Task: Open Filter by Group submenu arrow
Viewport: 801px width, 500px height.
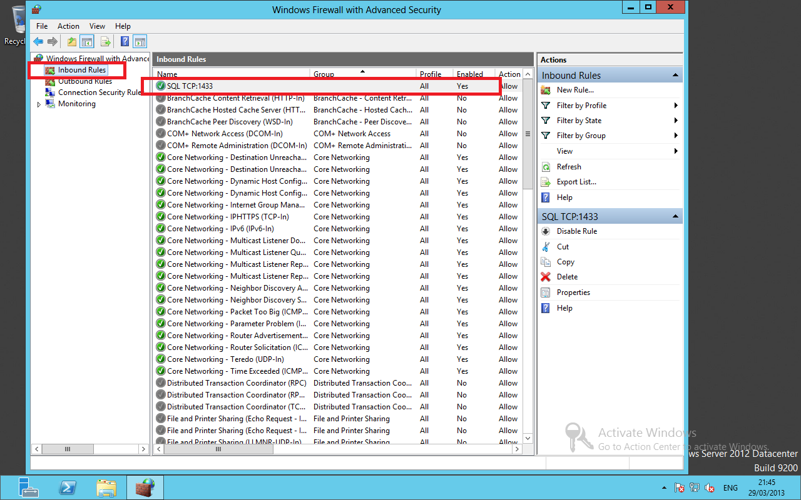Action: [676, 136]
